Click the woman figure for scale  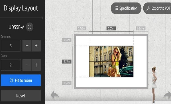[154, 85]
